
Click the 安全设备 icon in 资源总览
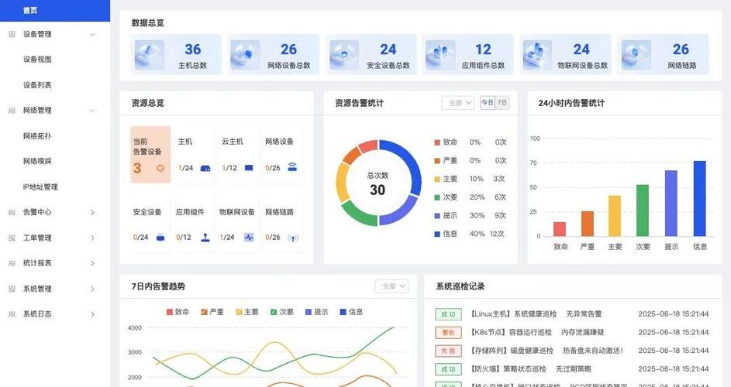[x=160, y=238]
